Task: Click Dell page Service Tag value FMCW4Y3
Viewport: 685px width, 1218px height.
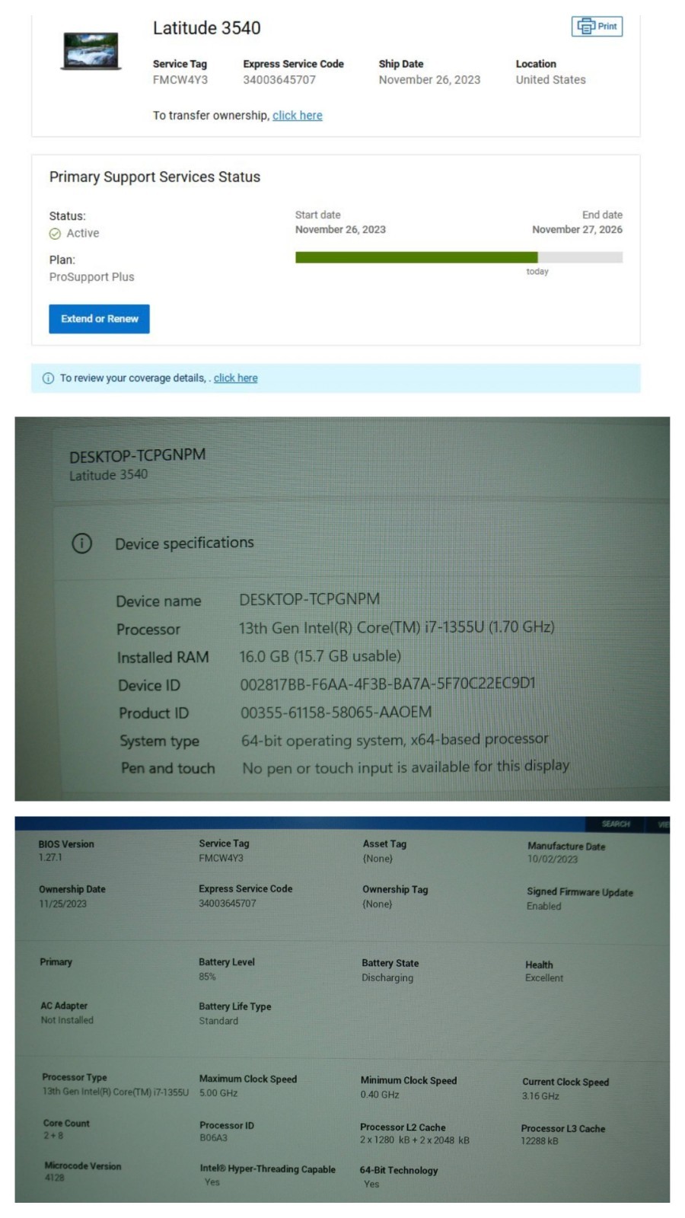Action: click(x=180, y=79)
